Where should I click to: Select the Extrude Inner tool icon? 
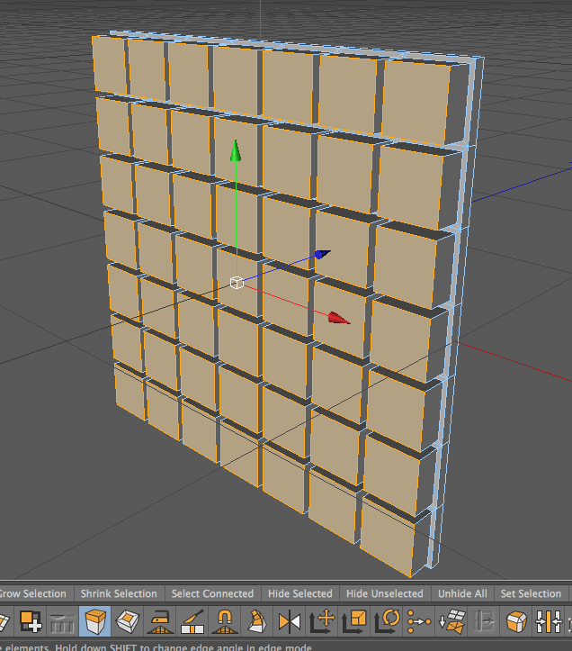tap(128, 621)
